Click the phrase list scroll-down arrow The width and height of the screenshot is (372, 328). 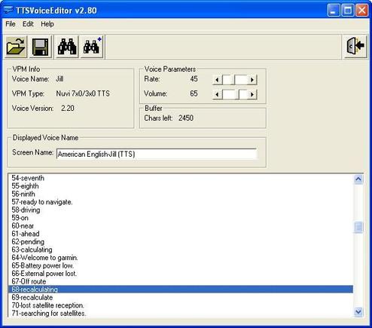358,312
